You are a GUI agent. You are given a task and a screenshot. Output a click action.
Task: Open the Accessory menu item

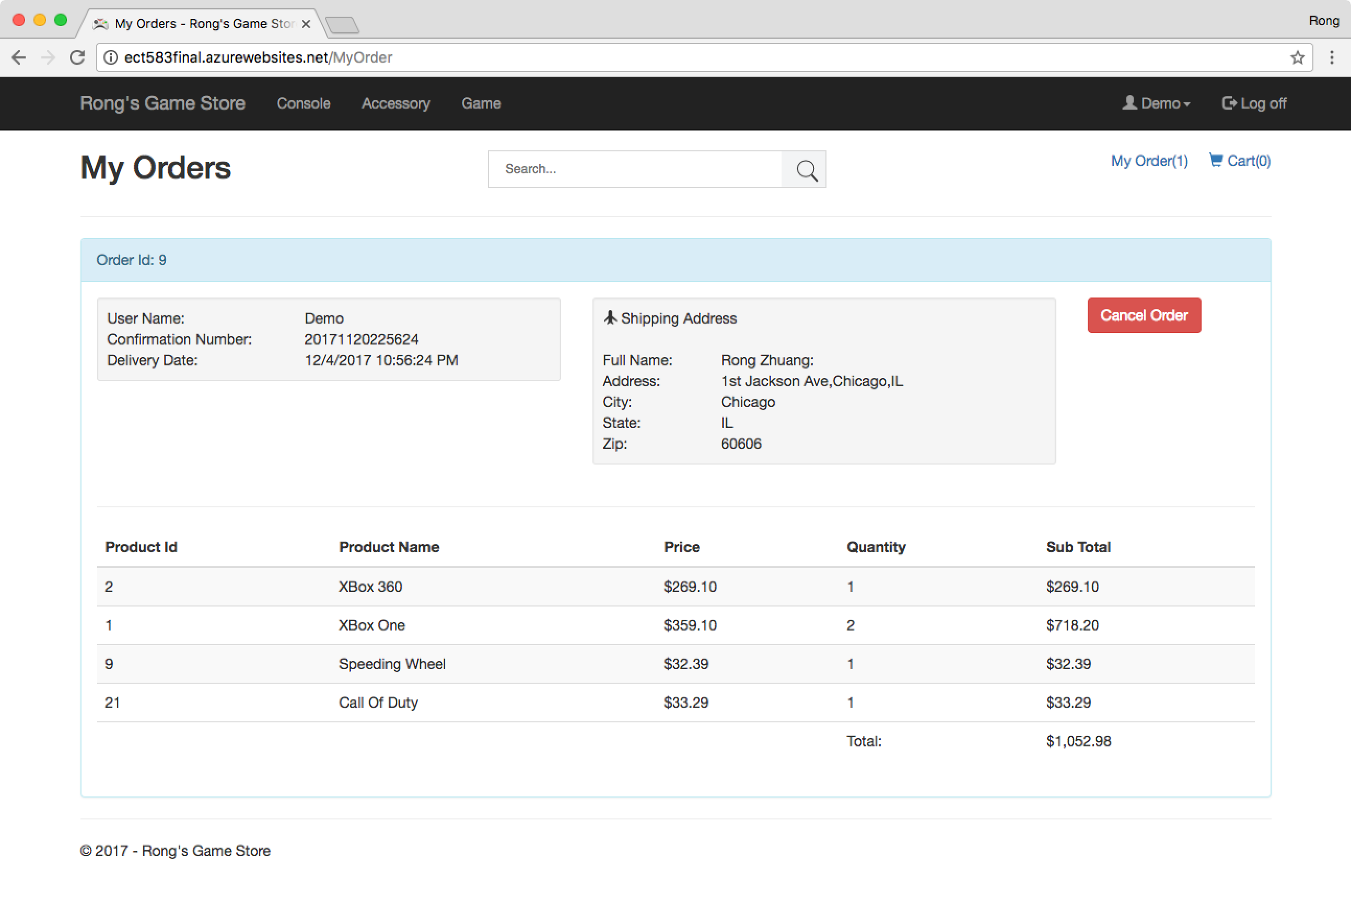coord(396,103)
